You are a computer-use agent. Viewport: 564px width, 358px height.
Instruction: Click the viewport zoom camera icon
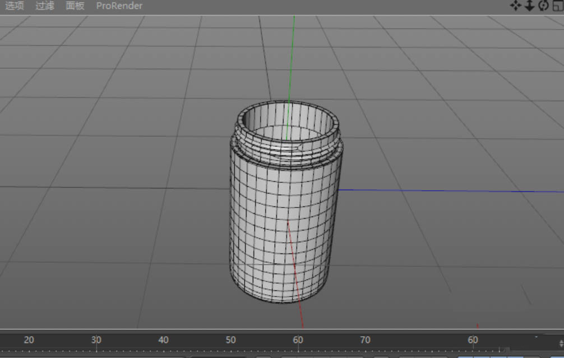[529, 6]
